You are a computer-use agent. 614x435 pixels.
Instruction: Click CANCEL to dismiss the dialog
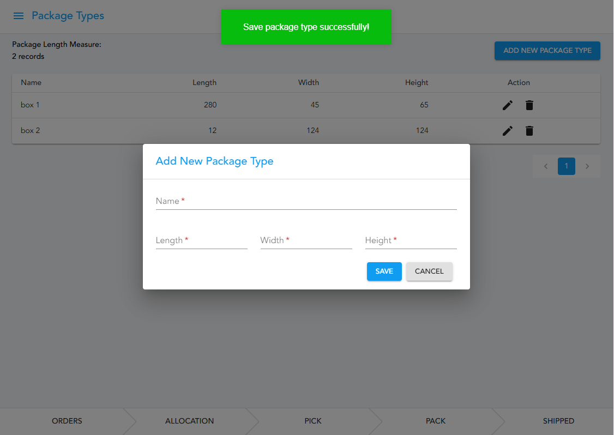429,271
